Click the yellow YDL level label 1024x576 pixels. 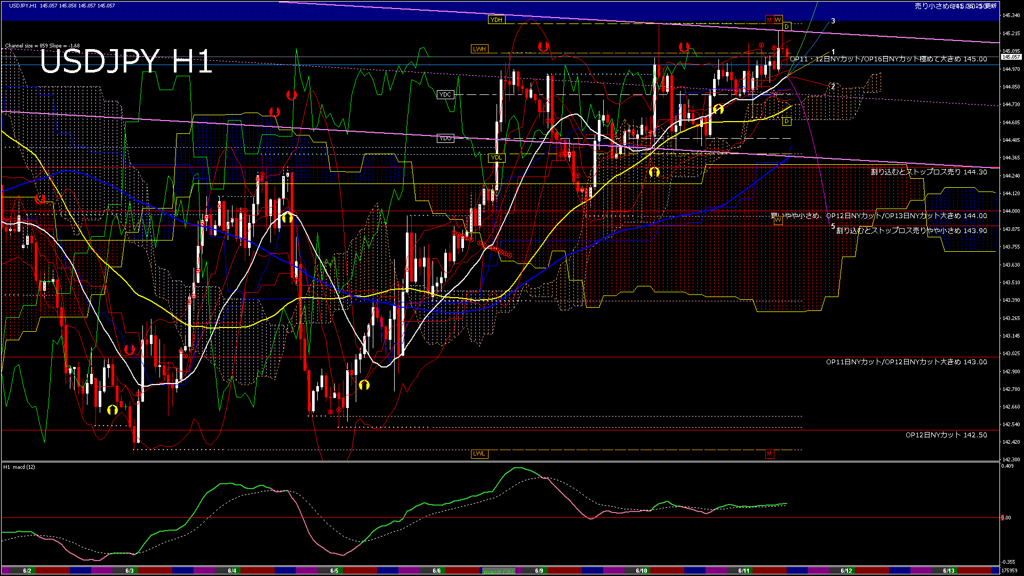pos(496,158)
